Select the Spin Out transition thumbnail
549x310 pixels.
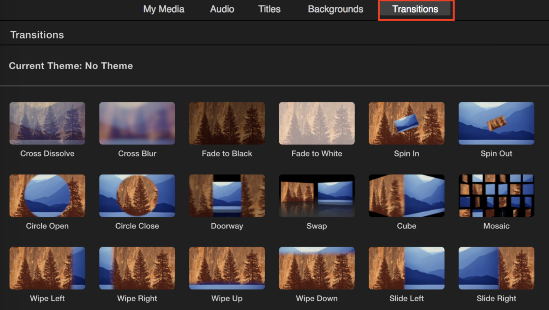click(497, 123)
